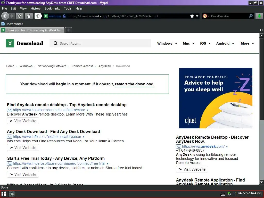Open the Help menu

(79, 9)
